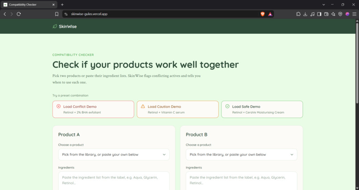The height and width of the screenshot is (190, 359).
Task: Open downloads from the toolbar icon
Action: (305, 14)
